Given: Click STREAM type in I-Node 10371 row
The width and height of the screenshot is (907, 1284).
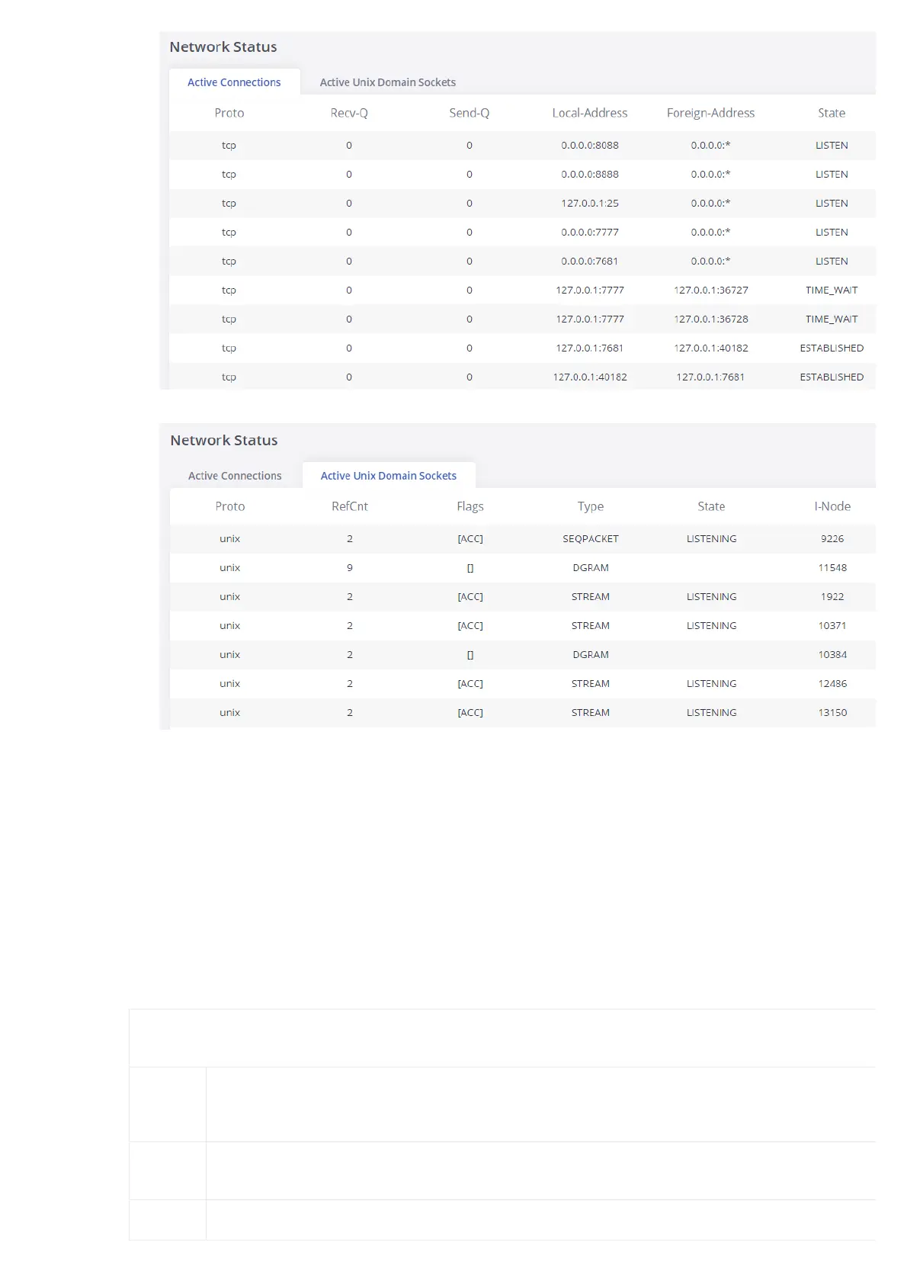Looking at the screenshot, I should tap(591, 625).
